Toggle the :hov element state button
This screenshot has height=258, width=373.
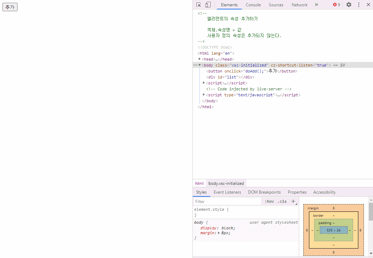pos(269,201)
